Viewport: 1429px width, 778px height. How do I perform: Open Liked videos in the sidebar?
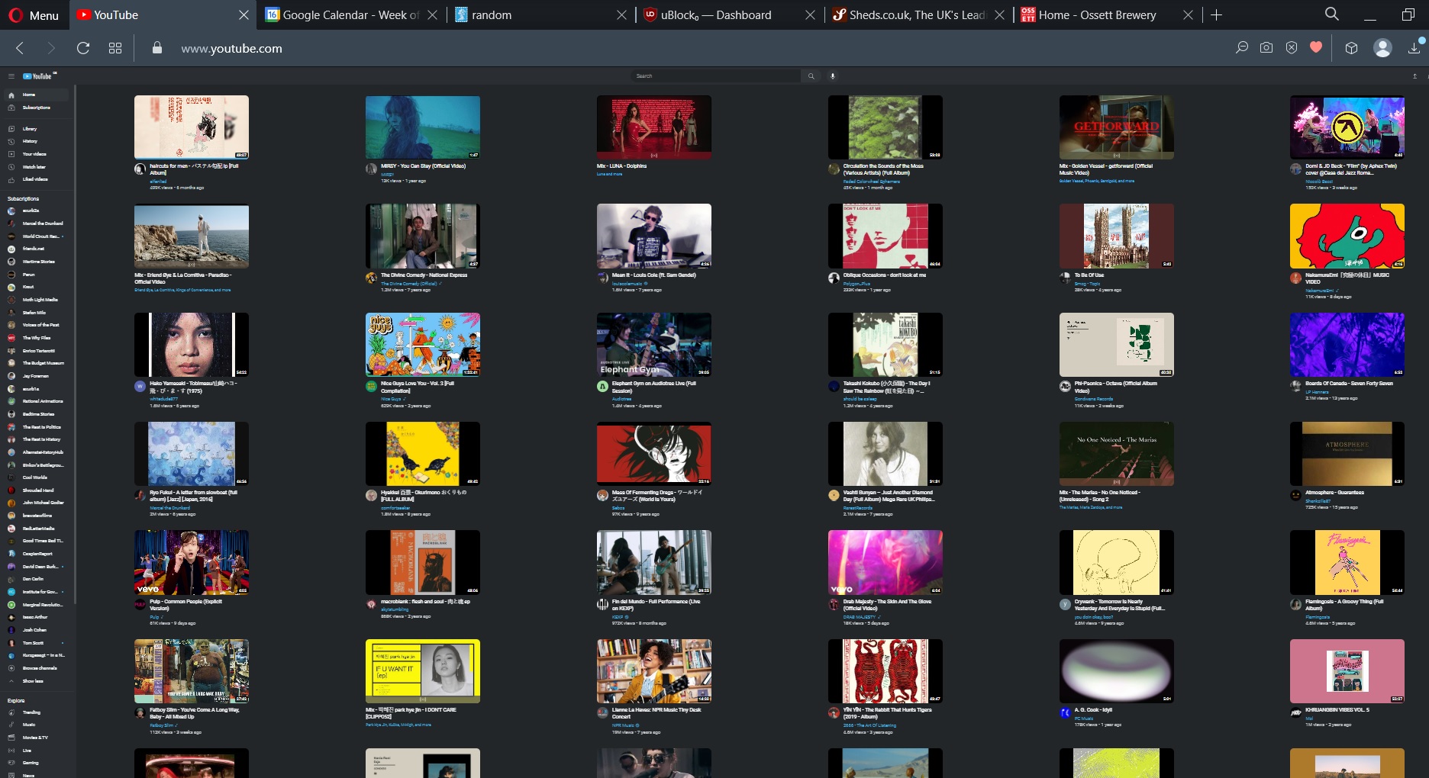coord(37,179)
